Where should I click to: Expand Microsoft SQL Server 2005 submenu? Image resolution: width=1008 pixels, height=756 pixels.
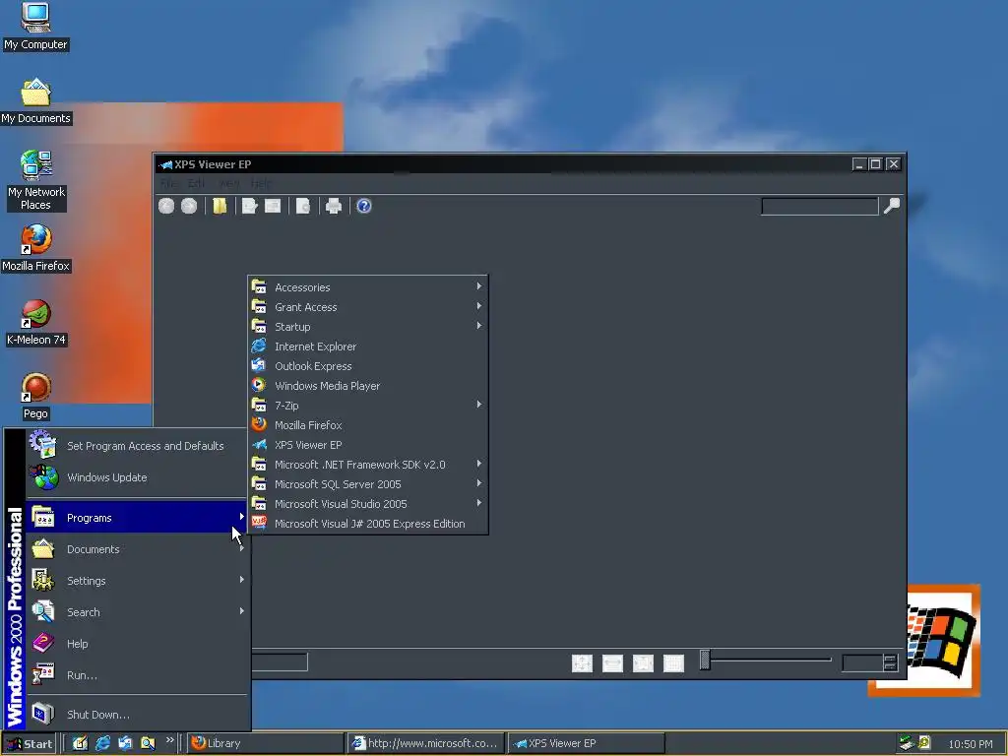point(368,484)
